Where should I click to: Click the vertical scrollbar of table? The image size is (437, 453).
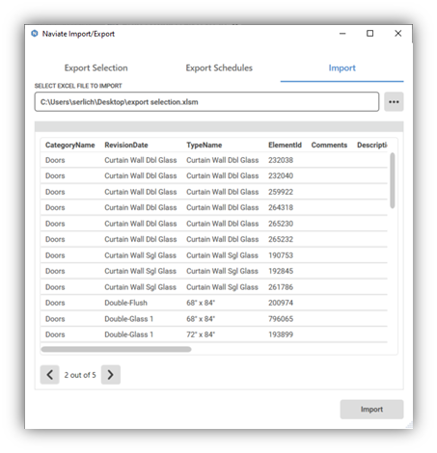(x=392, y=180)
